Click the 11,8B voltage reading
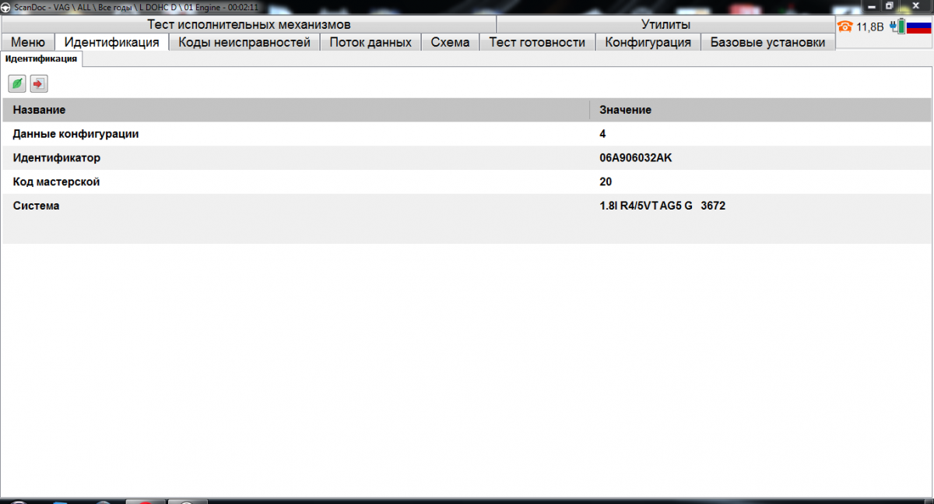The width and height of the screenshot is (934, 504). pos(870,26)
